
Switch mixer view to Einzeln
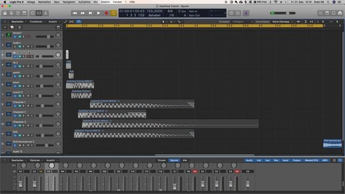point(162,161)
